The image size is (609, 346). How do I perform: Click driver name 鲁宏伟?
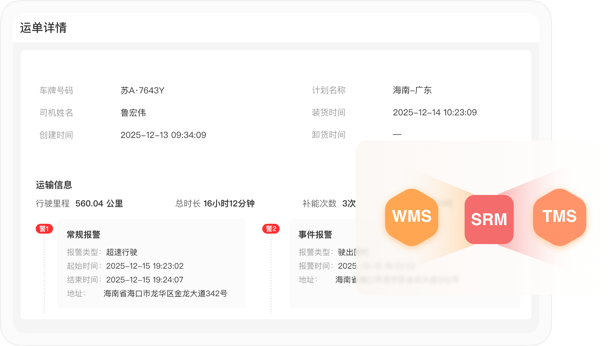(x=133, y=113)
